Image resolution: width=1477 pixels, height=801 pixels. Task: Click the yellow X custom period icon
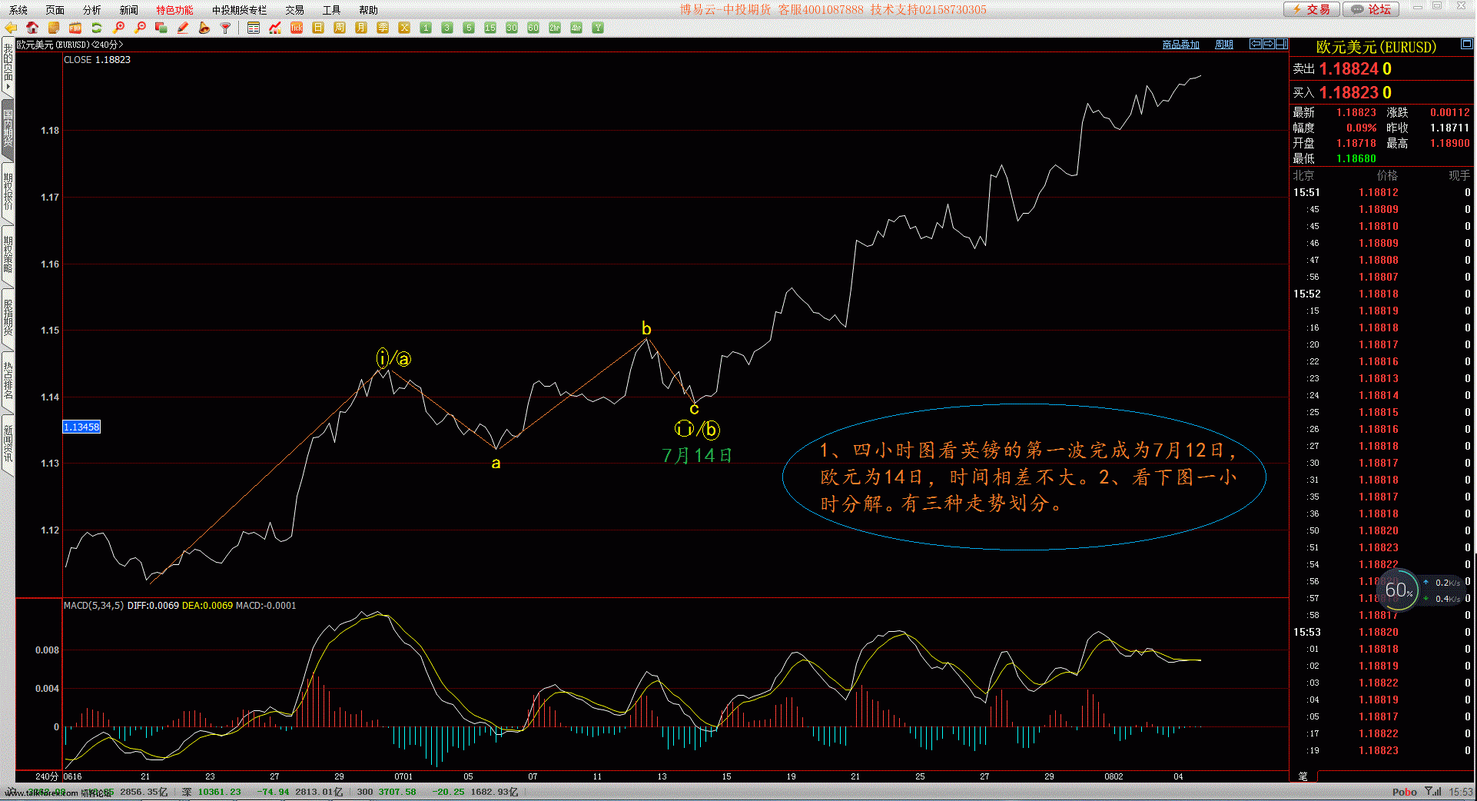pyautogui.click(x=404, y=28)
